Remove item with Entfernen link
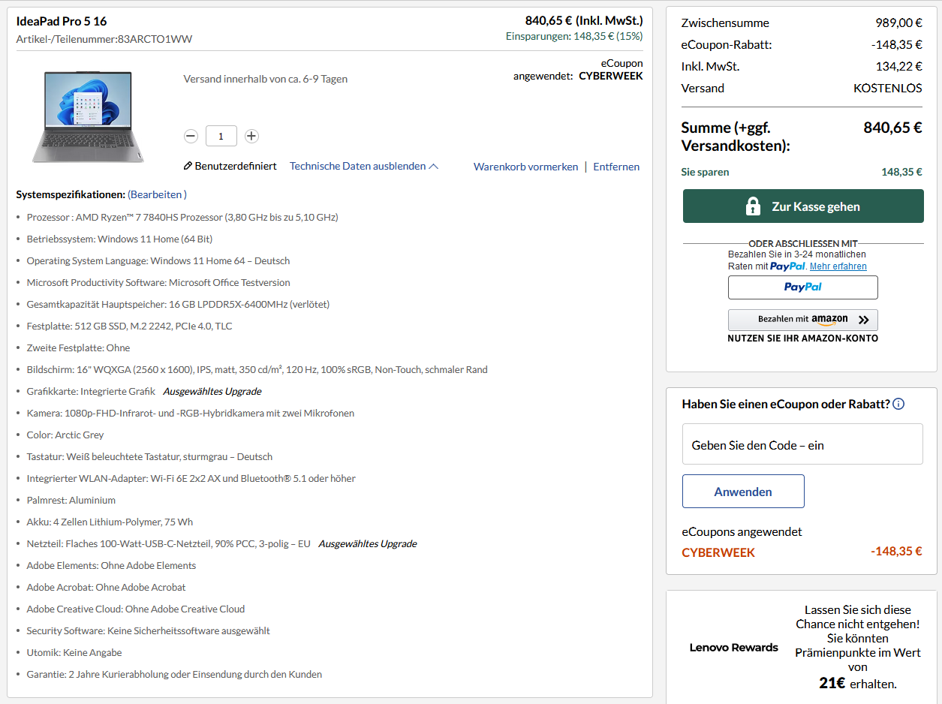Image resolution: width=942 pixels, height=704 pixels. point(616,167)
